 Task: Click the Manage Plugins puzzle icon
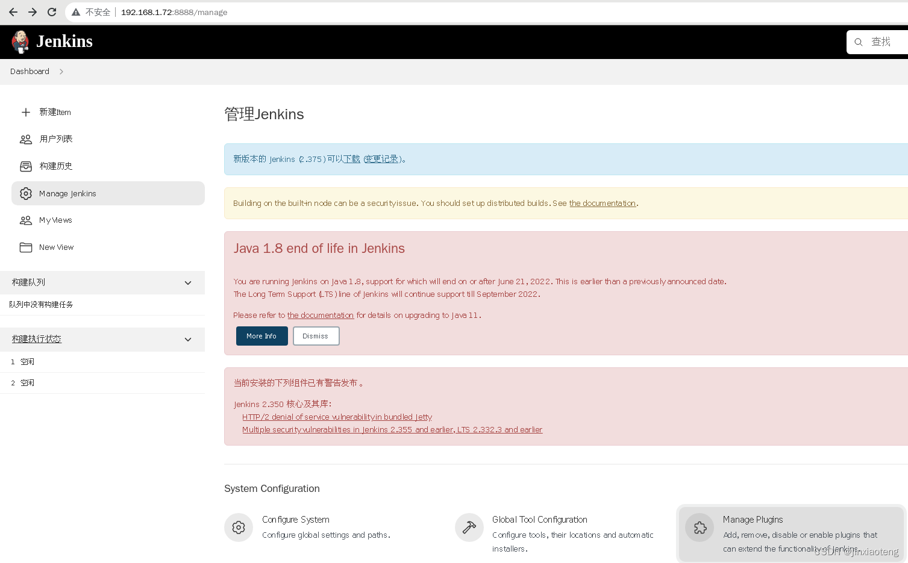click(700, 527)
